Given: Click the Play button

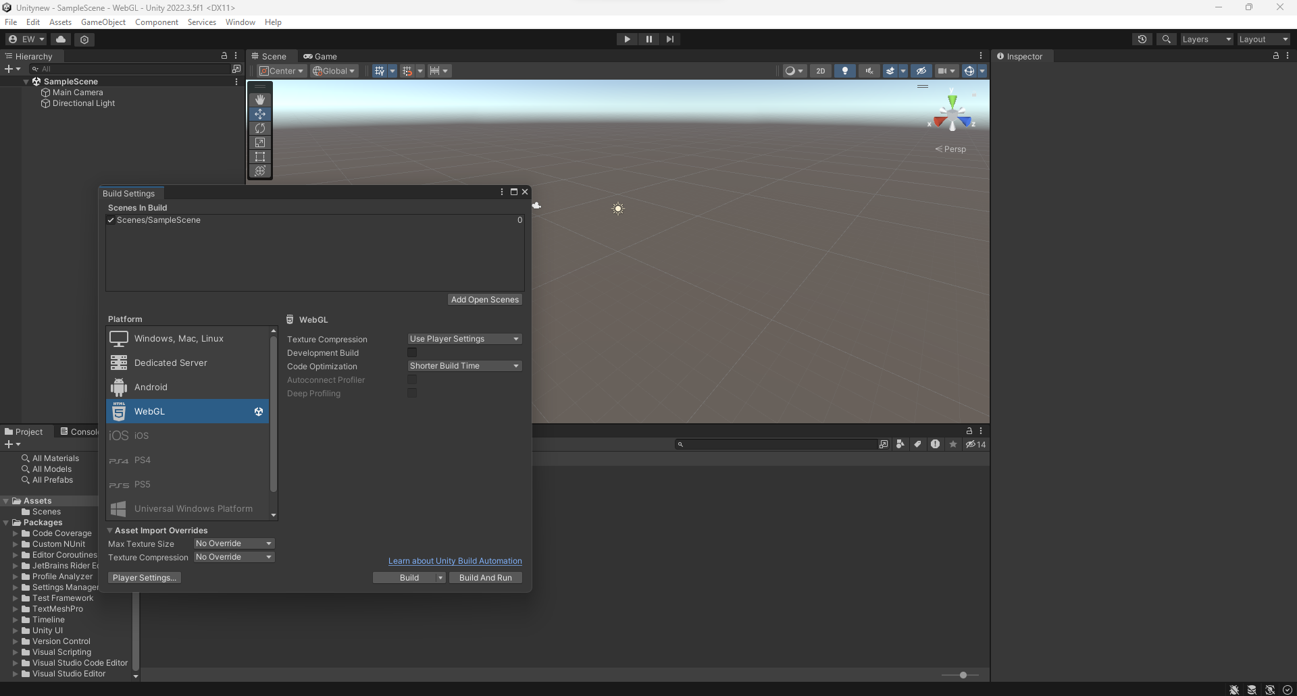Looking at the screenshot, I should tap(628, 39).
